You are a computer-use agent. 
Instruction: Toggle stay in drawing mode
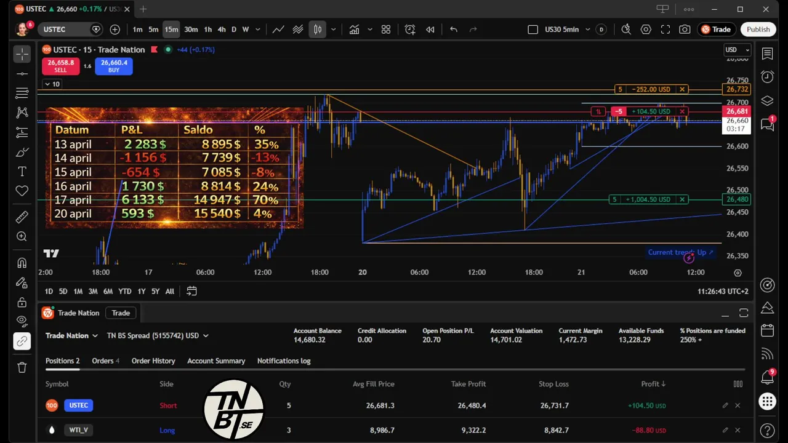click(x=22, y=282)
